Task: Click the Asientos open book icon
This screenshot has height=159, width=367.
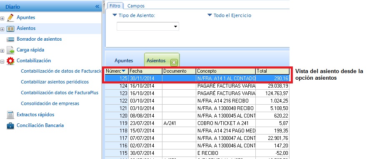Action: (x=10, y=29)
